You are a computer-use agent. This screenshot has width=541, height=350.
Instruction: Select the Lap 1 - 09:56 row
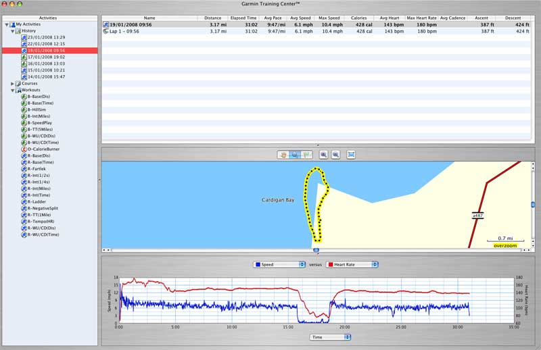(316, 31)
